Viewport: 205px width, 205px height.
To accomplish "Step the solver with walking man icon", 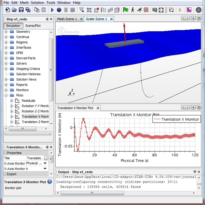I will [x=133, y=10].
